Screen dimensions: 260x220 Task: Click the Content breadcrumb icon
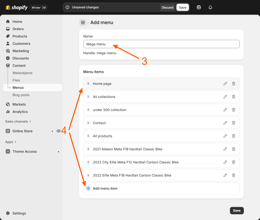[83, 23]
